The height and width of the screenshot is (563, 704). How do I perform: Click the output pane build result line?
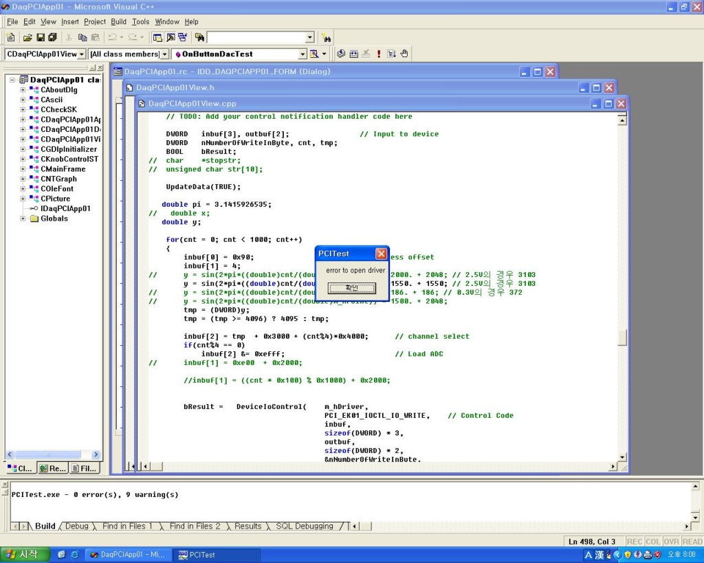coord(95,494)
